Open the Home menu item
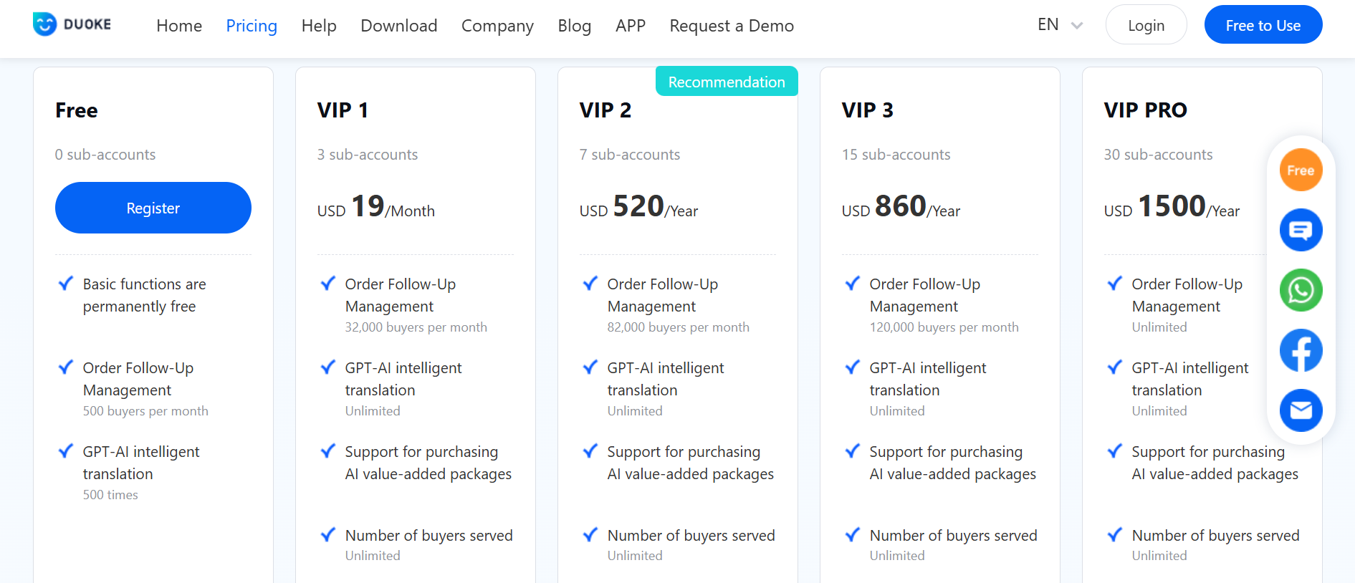Image resolution: width=1355 pixels, height=583 pixels. click(x=179, y=26)
